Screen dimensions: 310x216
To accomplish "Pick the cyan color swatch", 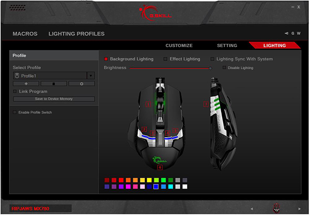I will [171, 187].
